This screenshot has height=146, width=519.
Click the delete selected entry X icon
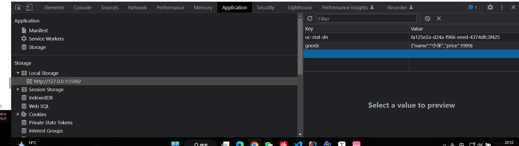pyautogui.click(x=439, y=19)
